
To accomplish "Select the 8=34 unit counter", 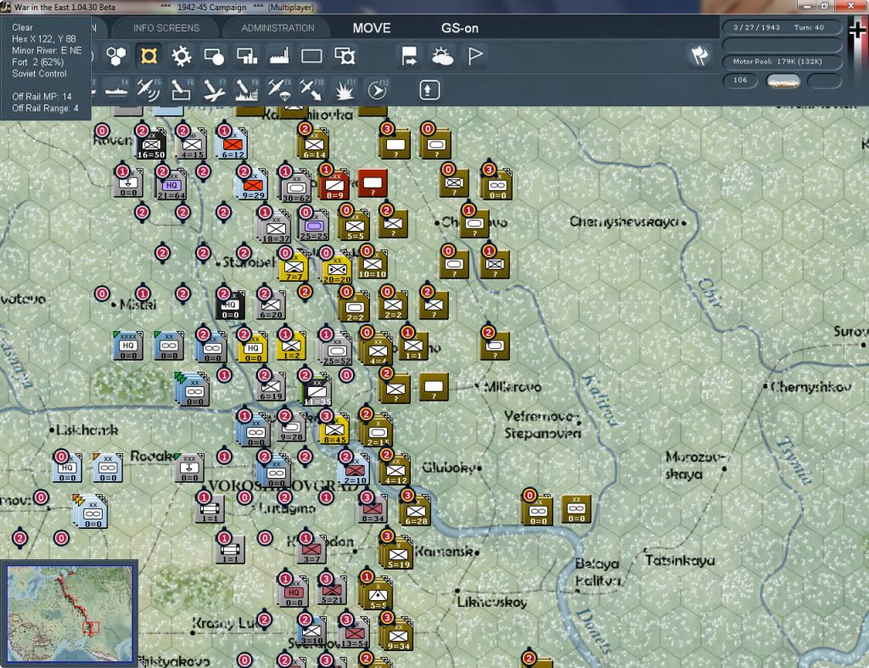I will click(373, 508).
